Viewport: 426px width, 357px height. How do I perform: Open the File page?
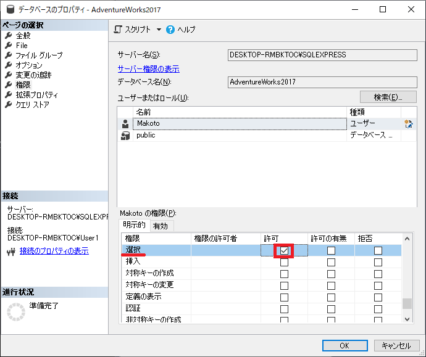coord(22,45)
